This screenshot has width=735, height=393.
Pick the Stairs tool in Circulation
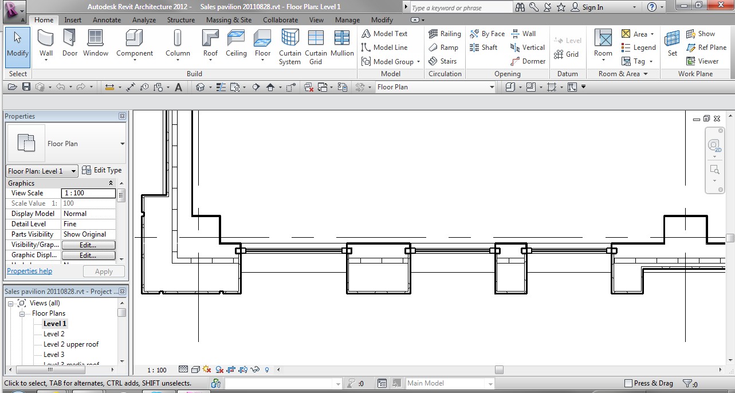(442, 61)
